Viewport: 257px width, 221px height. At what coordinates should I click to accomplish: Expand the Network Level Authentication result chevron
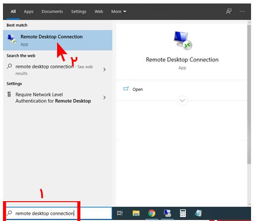(x=104, y=98)
